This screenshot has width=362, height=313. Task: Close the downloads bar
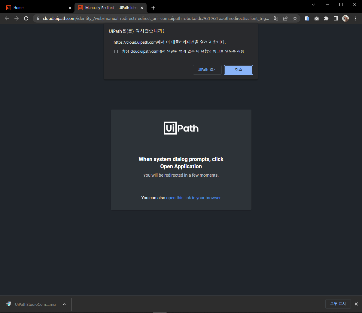(x=356, y=304)
